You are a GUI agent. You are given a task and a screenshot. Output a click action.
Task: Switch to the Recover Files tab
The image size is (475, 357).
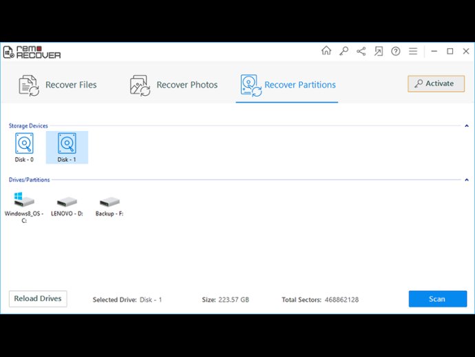[58, 85]
